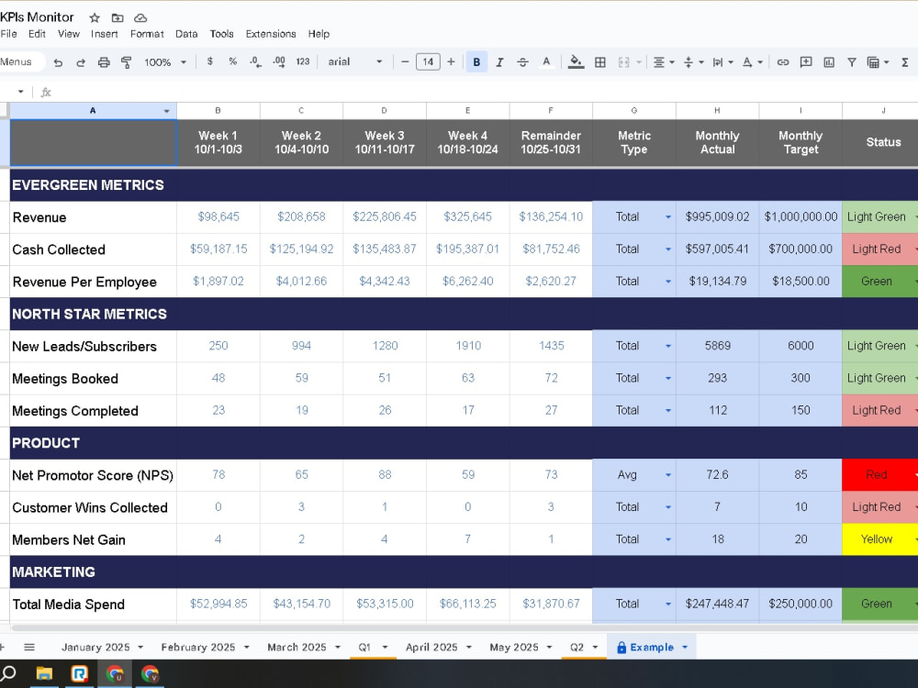Switch to the January 2025 sheet
This screenshot has width=918, height=688.
point(96,647)
